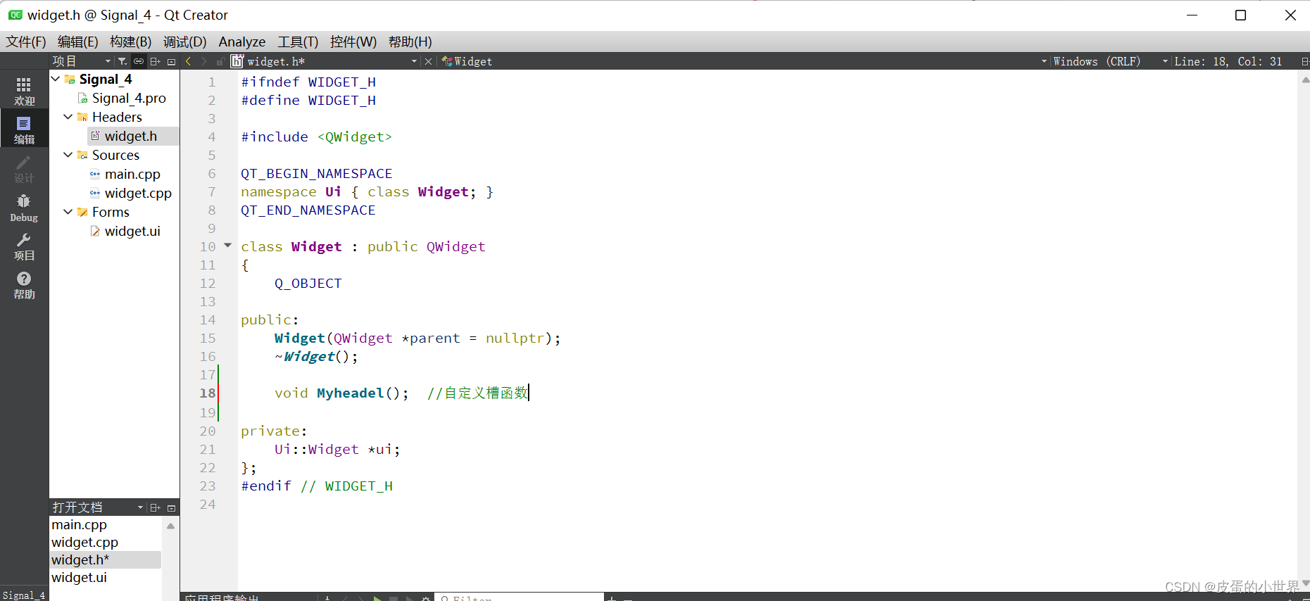1310x601 pixels.
Task: Click the editor split button at far right
Action: click(1304, 61)
